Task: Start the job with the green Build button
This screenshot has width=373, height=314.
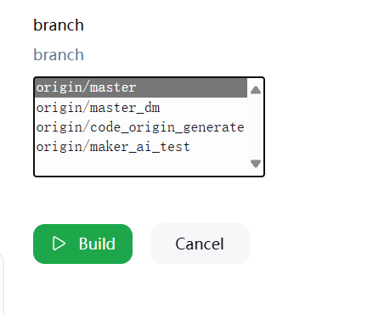Action: (82, 244)
